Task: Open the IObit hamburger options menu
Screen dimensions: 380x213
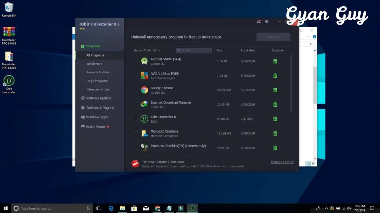Action: point(267,22)
